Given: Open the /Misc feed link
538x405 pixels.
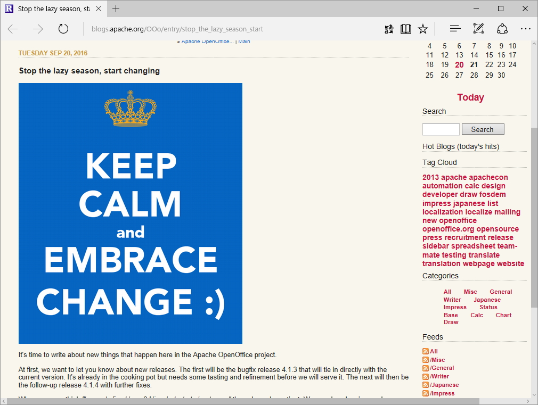Looking at the screenshot, I should [x=437, y=360].
